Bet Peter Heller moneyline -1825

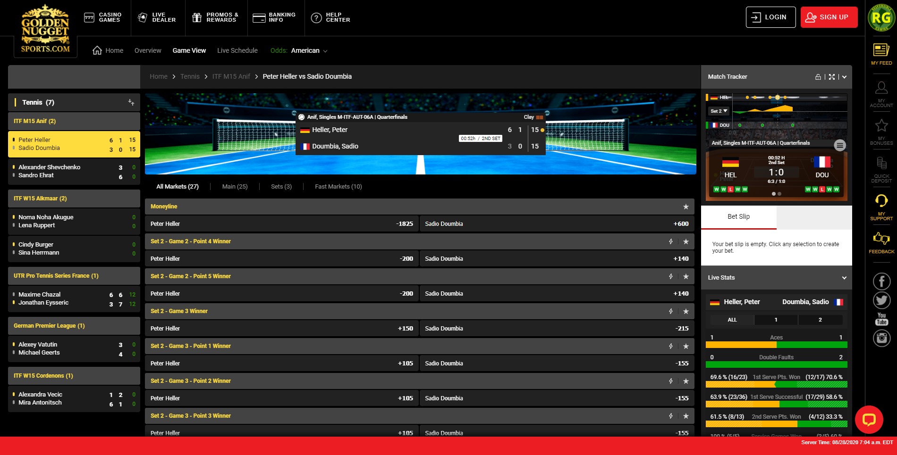(282, 224)
